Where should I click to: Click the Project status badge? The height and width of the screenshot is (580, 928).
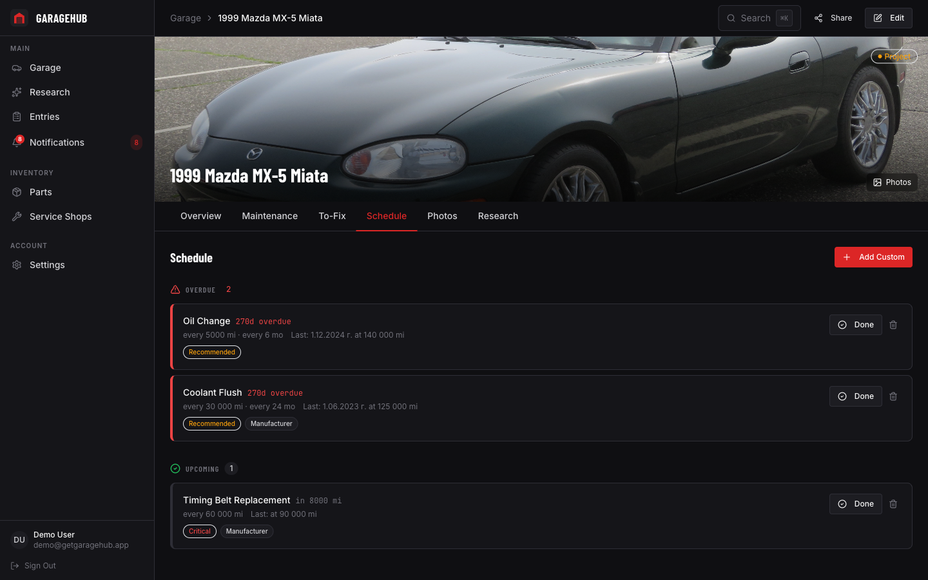click(894, 57)
